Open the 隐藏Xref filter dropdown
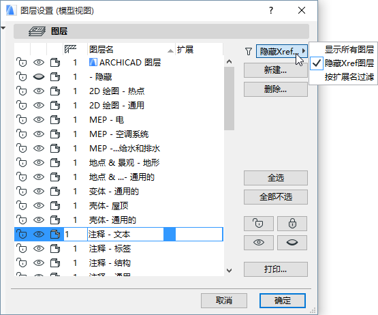 click(x=282, y=51)
